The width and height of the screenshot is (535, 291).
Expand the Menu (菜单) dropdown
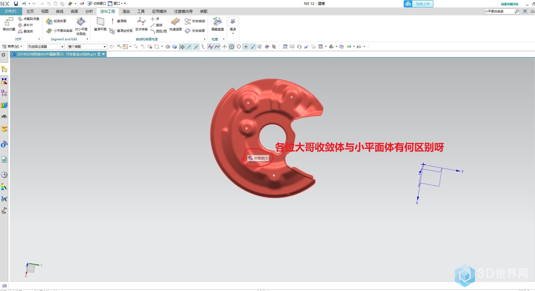pyautogui.click(x=12, y=47)
